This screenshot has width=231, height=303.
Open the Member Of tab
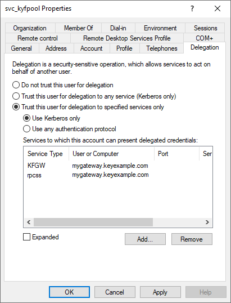79,28
